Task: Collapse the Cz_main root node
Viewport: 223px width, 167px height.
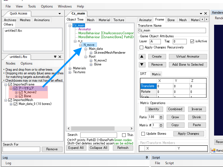Action: tap(70, 26)
